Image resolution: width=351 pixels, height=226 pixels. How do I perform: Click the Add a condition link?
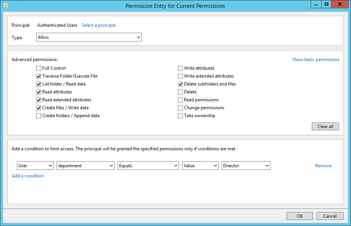pos(28,176)
